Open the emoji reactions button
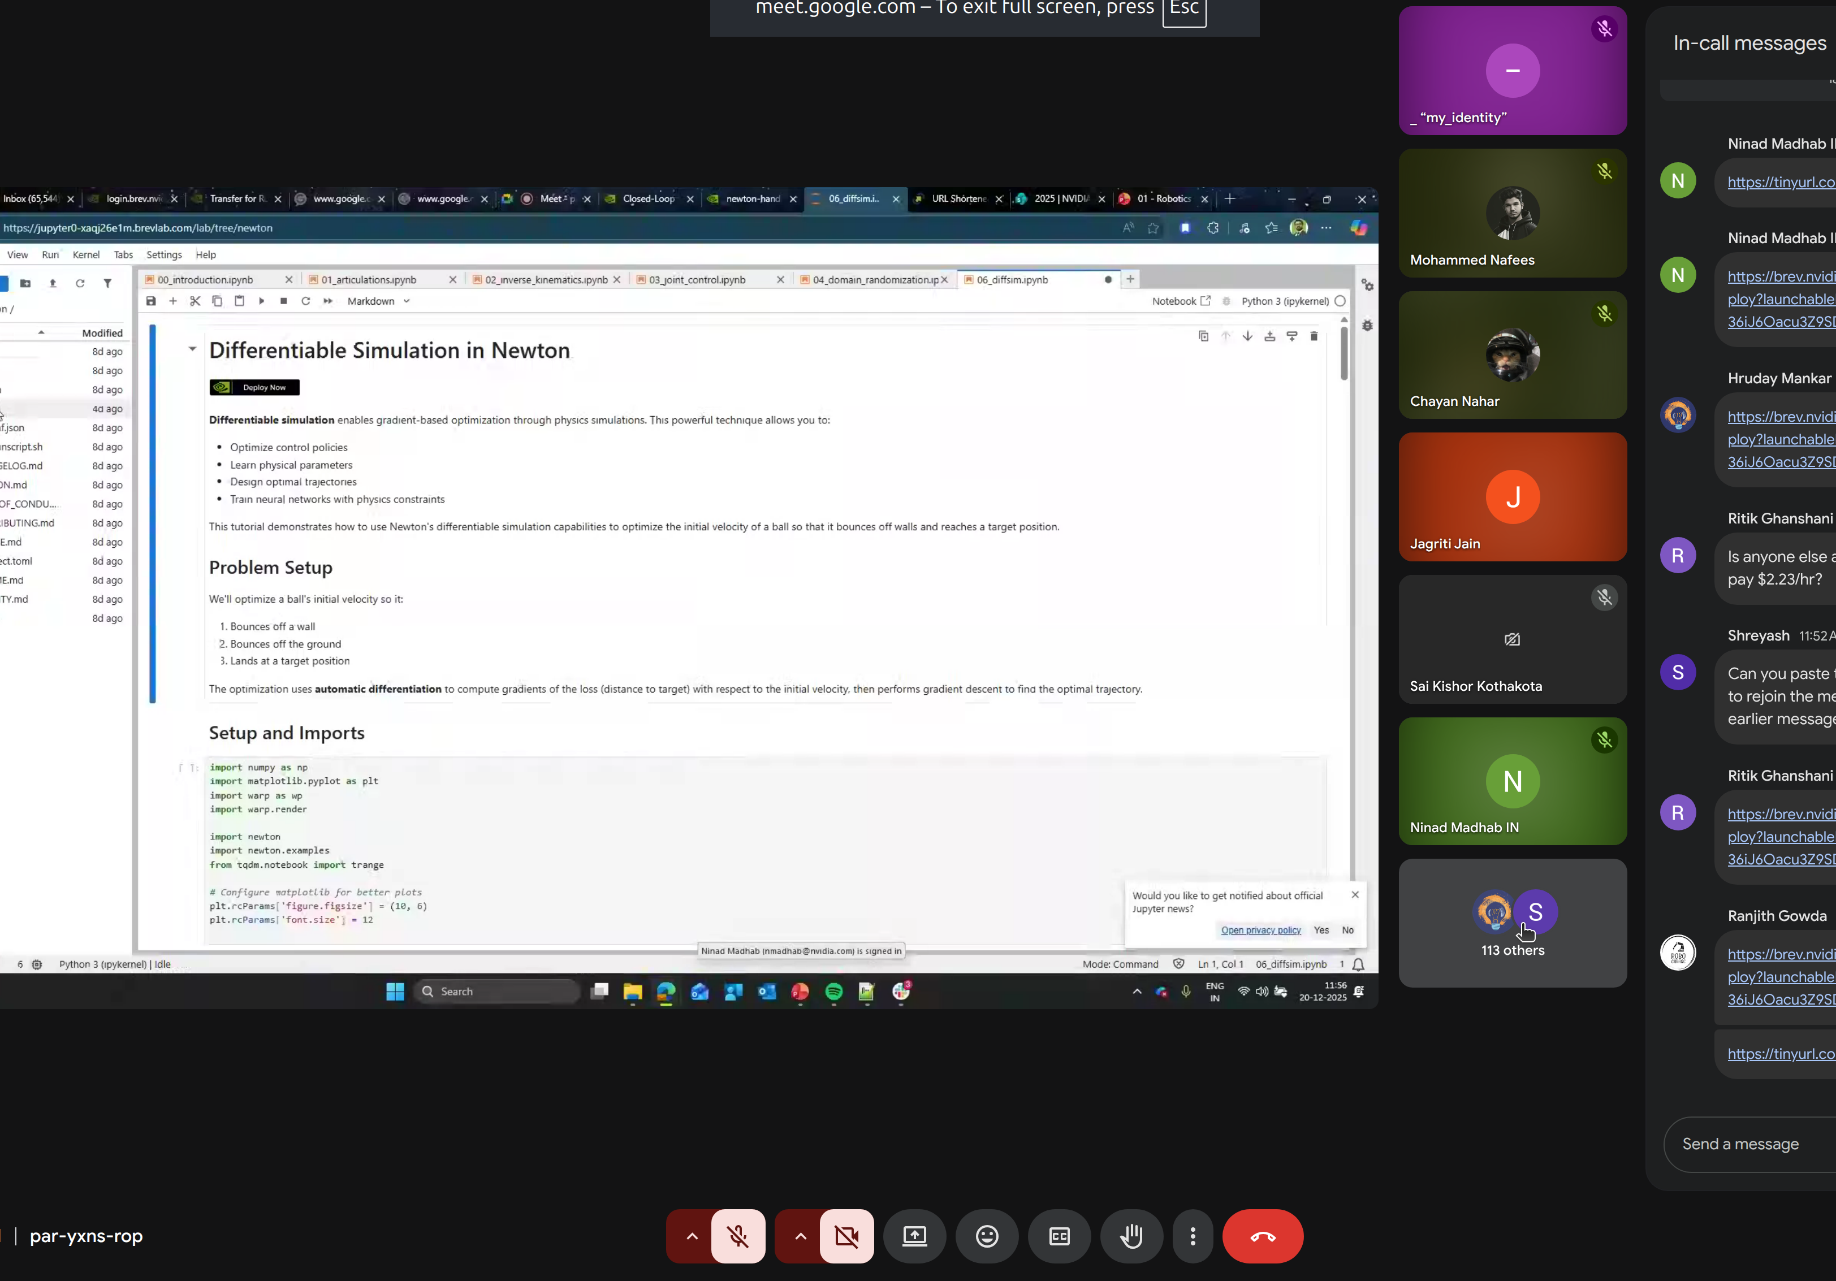Image resolution: width=1836 pixels, height=1281 pixels. pos(987,1236)
